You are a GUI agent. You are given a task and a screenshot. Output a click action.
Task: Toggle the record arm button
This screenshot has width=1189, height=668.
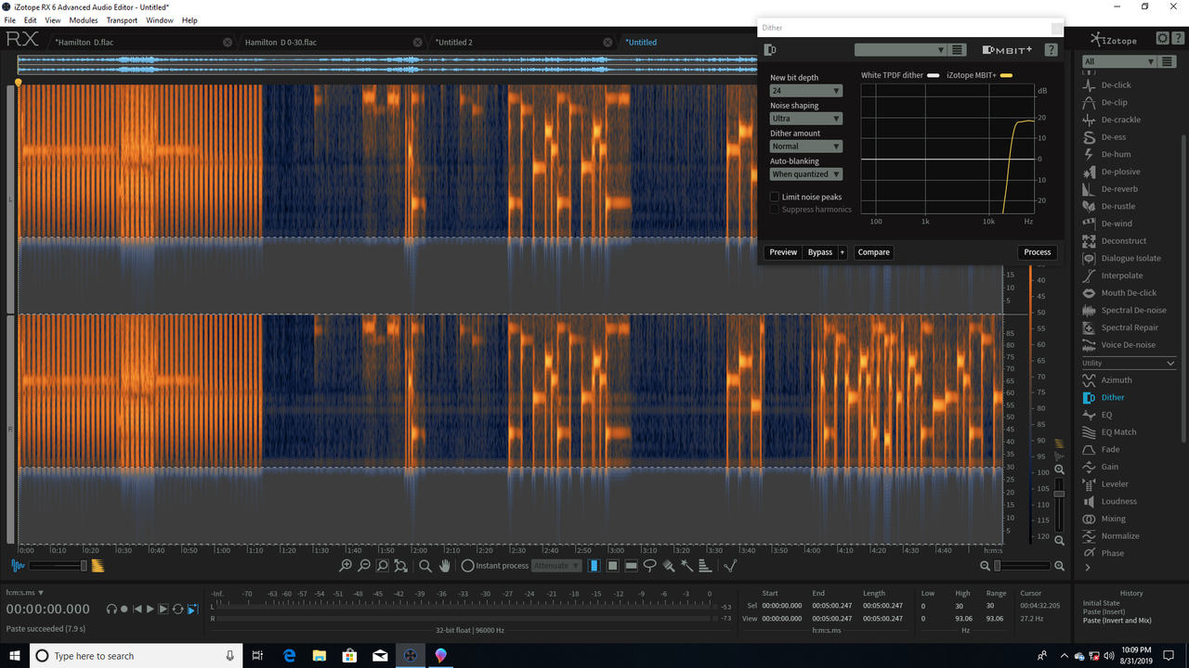(124, 609)
